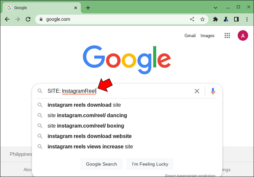Screen dimensions: 254x177
Task: Reload the current page
Action: [x=28, y=19]
